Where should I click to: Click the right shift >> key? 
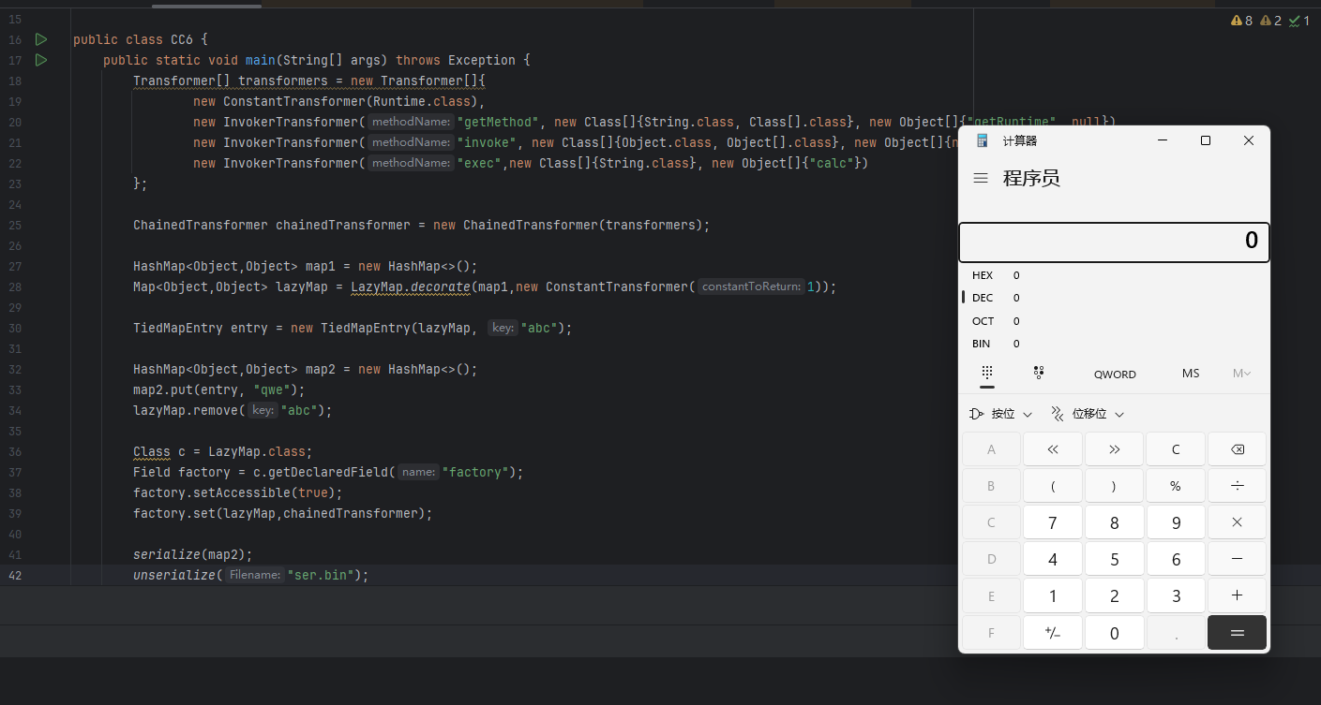point(1114,449)
